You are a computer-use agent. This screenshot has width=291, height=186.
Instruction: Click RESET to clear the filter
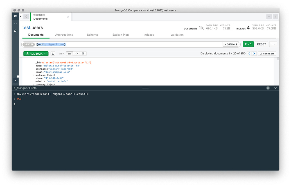tap(261, 44)
